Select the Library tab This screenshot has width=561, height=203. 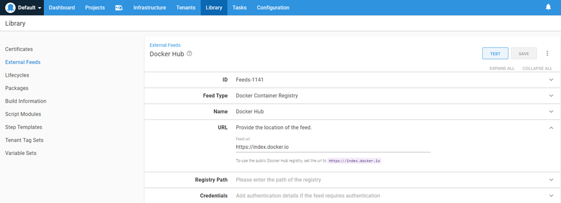point(214,7)
